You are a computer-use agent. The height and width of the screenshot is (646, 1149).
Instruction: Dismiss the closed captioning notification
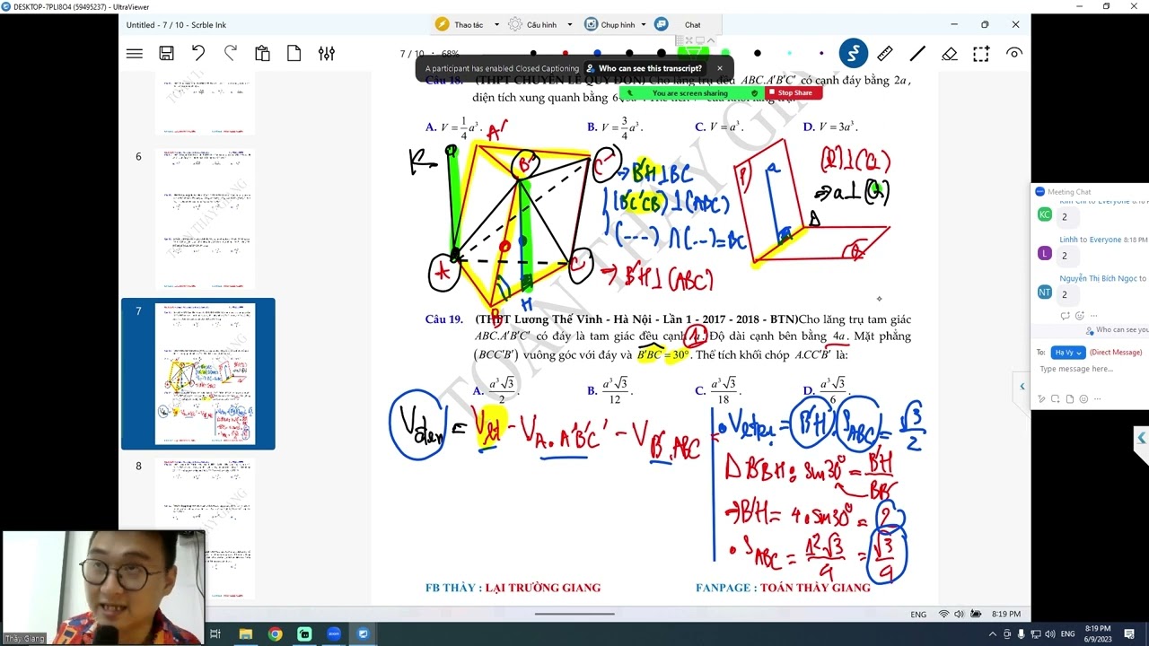coord(719,68)
